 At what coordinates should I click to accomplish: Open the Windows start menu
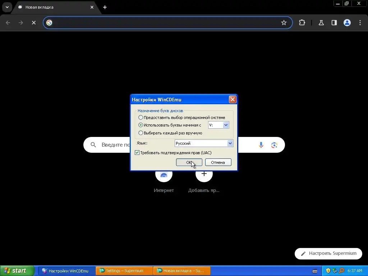[x=17, y=271]
